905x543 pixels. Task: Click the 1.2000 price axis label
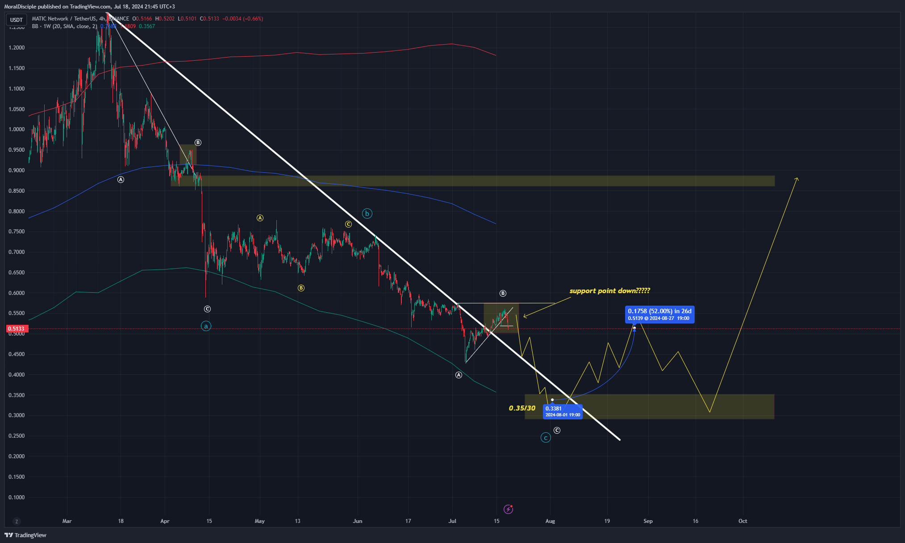17,48
